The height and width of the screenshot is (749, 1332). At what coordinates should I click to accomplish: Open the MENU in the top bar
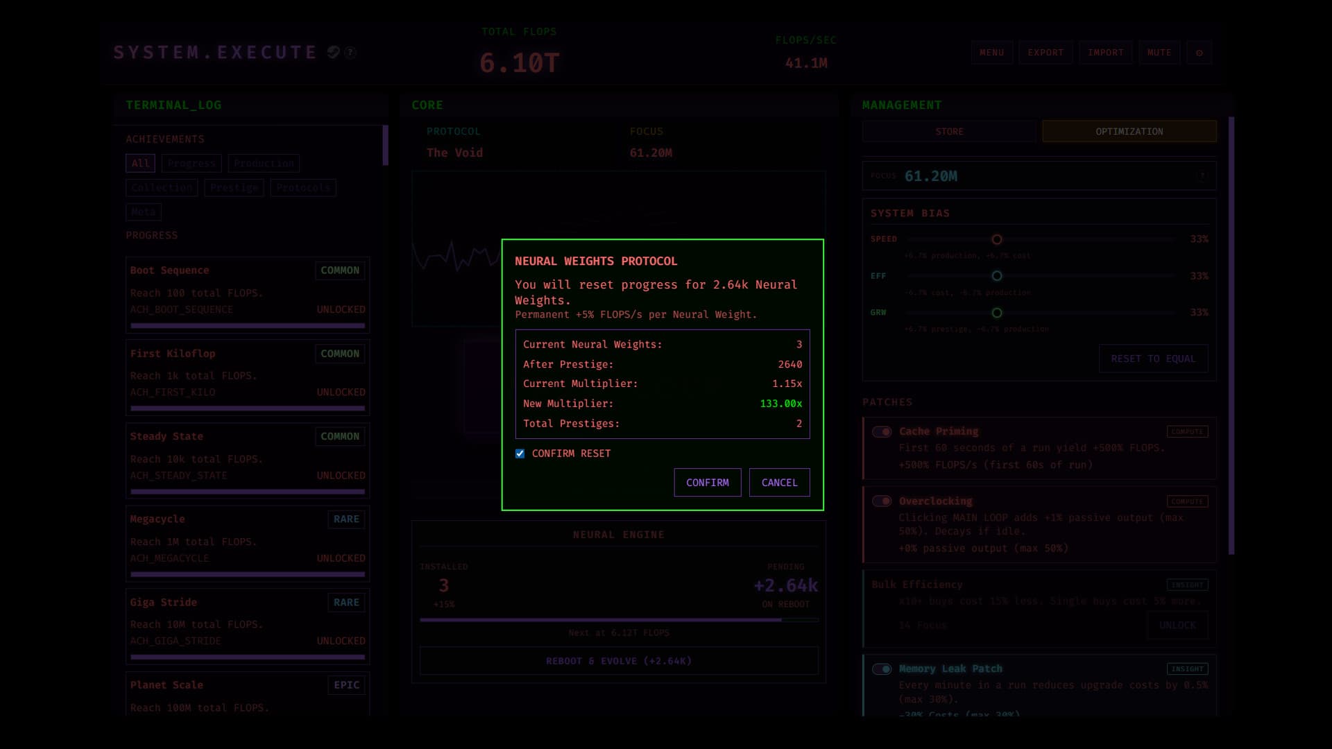point(992,52)
